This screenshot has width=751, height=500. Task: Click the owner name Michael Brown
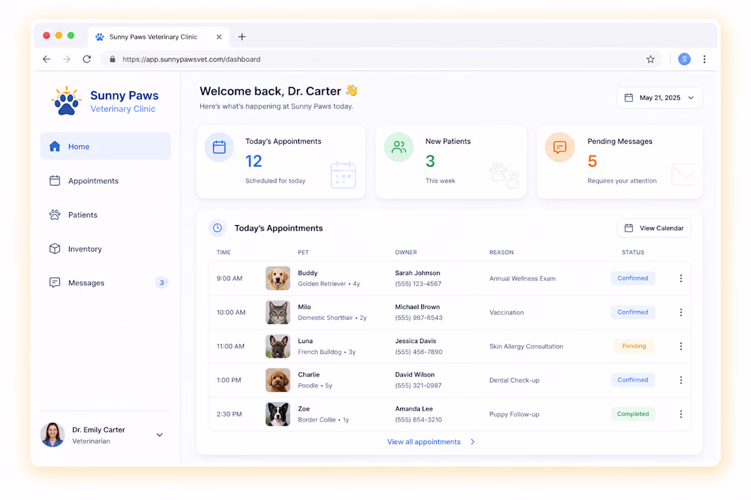(417, 307)
